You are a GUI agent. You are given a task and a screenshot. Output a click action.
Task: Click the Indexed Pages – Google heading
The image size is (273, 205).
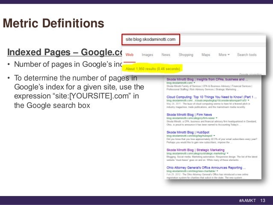click(65, 52)
